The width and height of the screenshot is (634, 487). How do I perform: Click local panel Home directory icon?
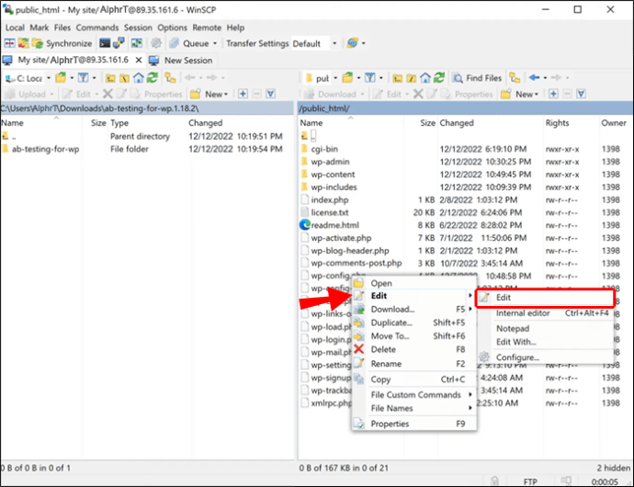[139, 78]
